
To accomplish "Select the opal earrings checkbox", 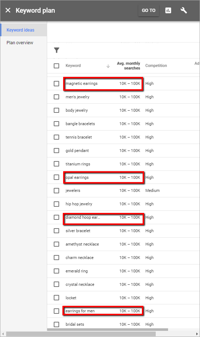I will point(56,177).
